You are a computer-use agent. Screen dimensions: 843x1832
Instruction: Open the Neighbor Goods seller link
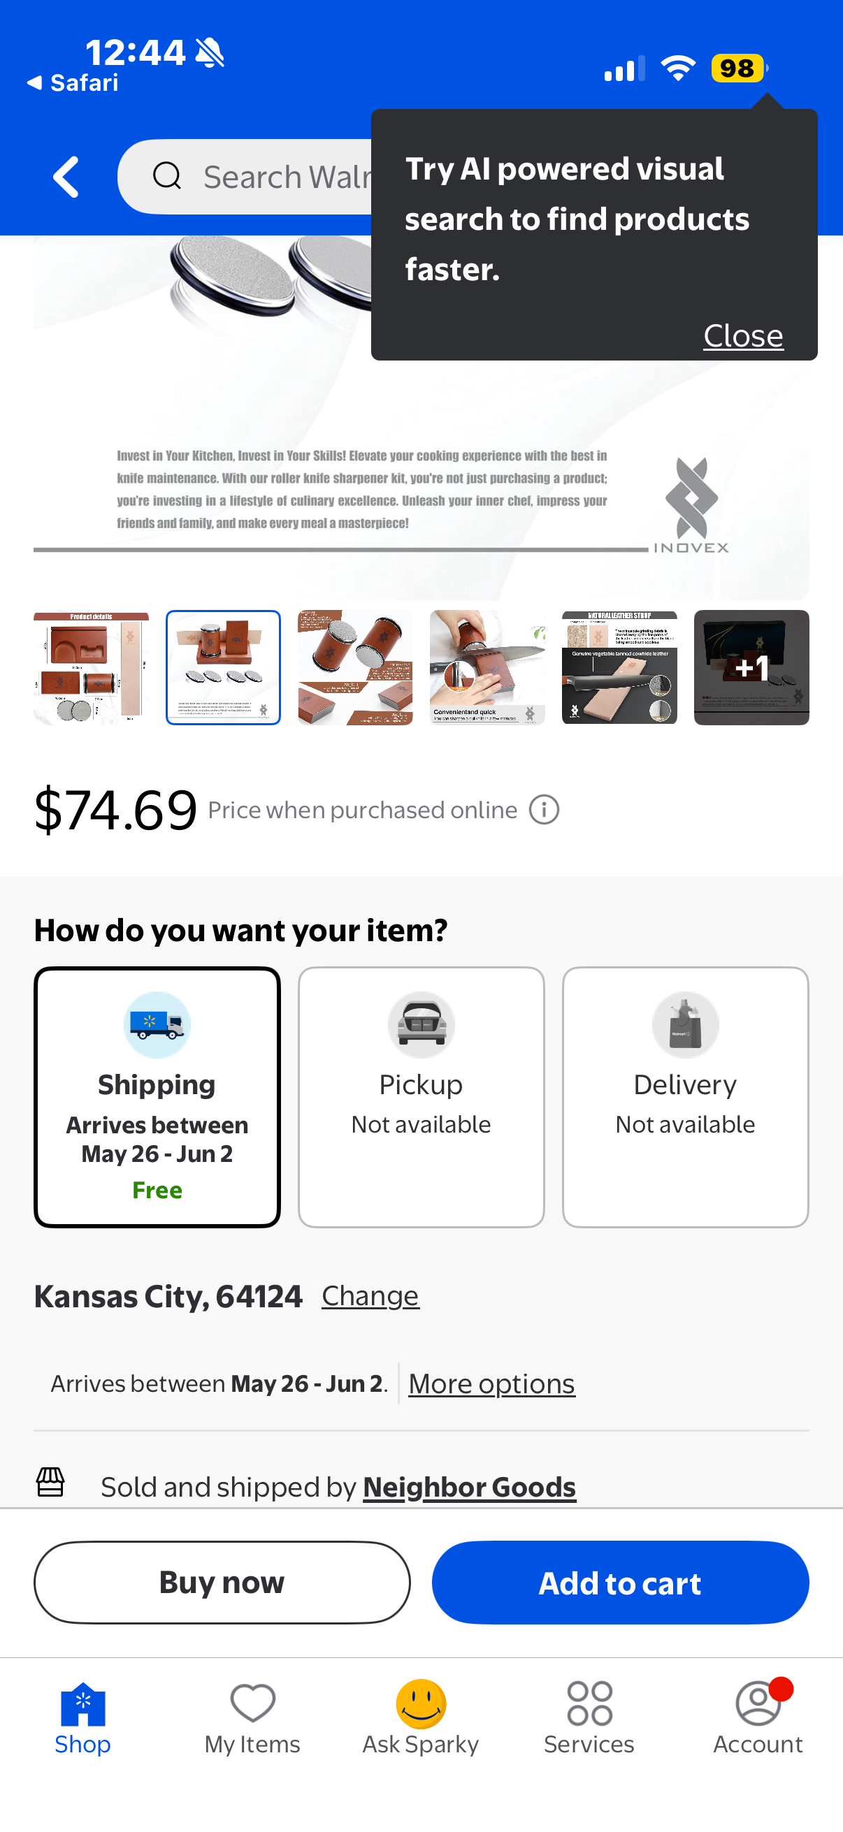470,1486
